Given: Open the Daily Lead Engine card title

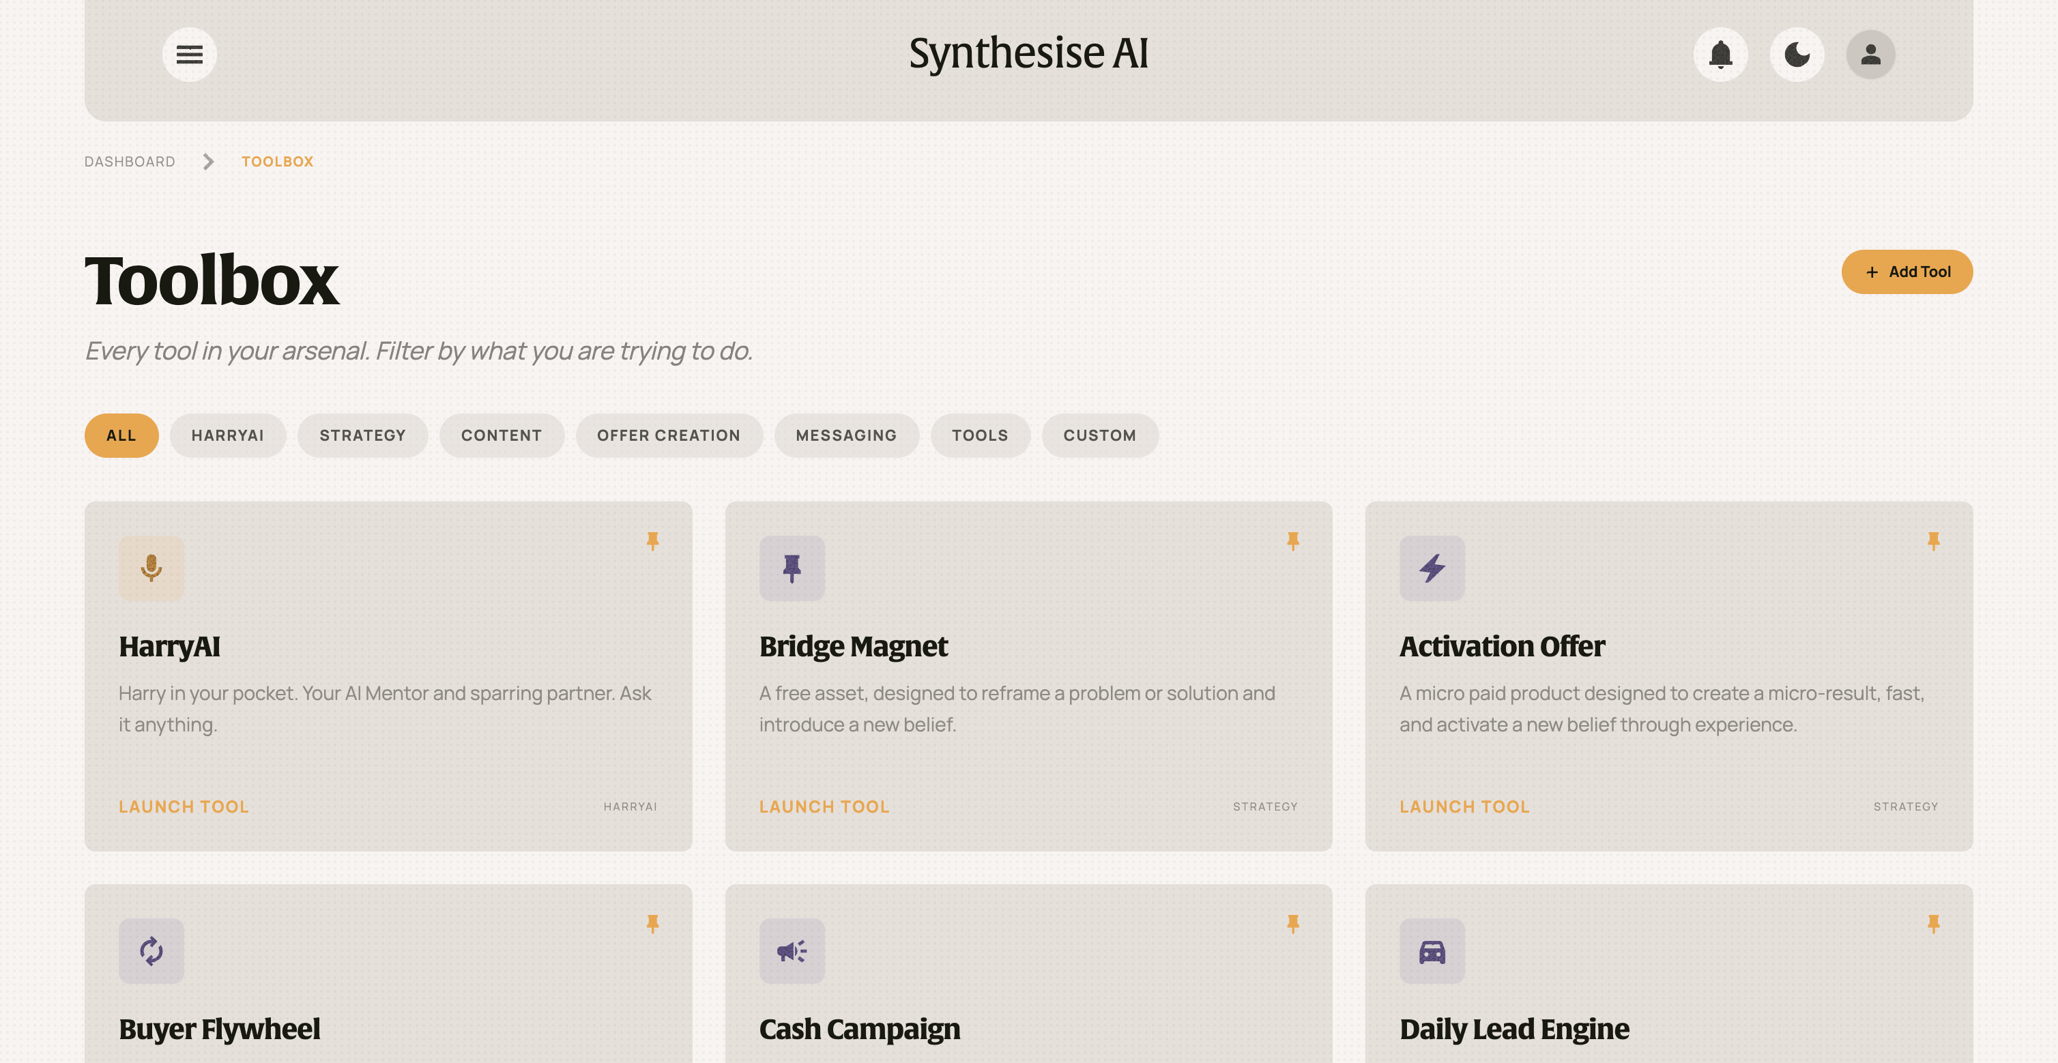Looking at the screenshot, I should tap(1514, 1029).
